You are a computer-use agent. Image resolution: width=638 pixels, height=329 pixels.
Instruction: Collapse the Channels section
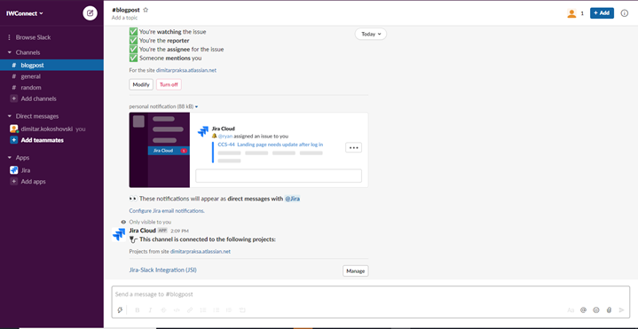tap(10, 52)
